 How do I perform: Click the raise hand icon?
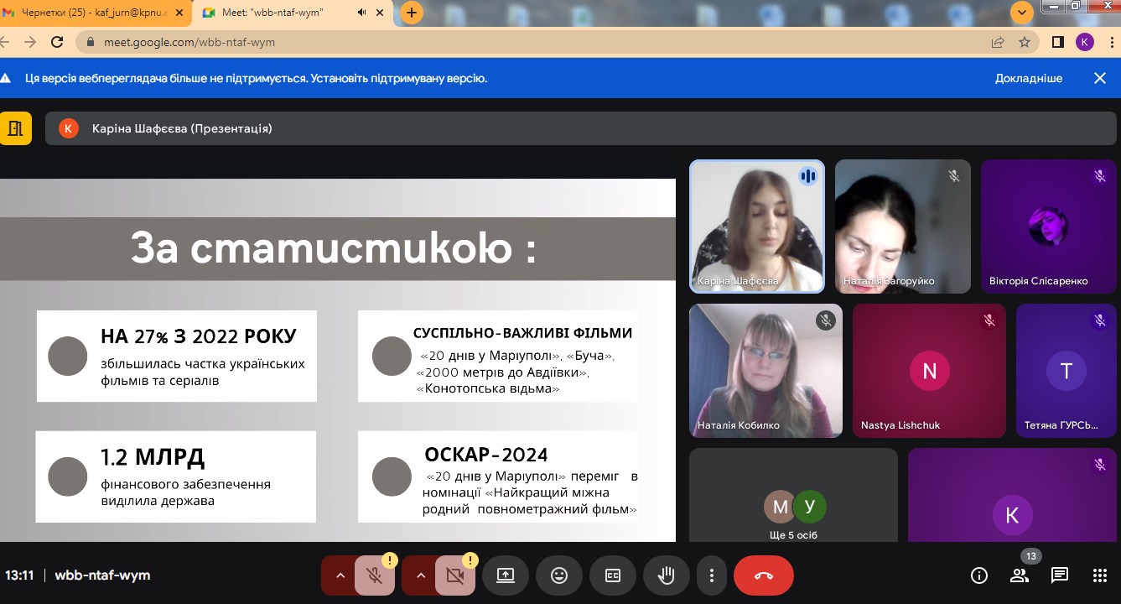[x=666, y=575]
